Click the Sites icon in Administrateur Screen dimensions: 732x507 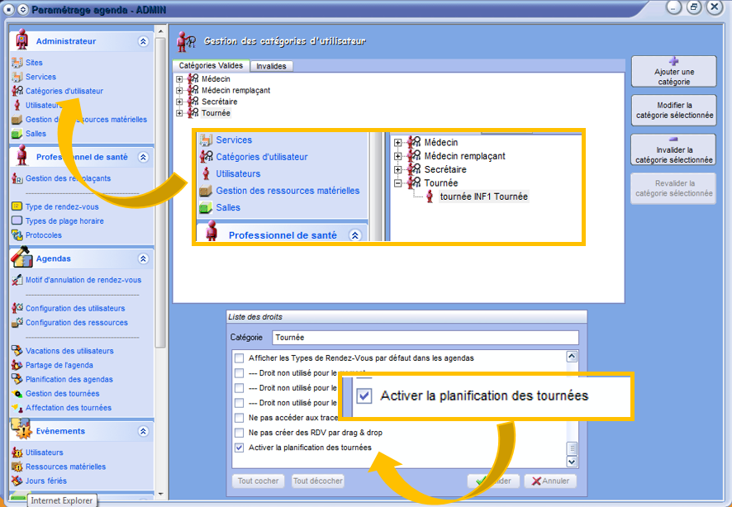[17, 63]
